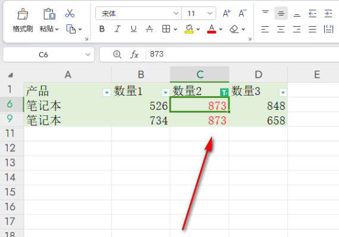Image resolution: width=339 pixels, height=237 pixels.
Task: Open clipboard group dialog launcher
Action: [x=86, y=39]
